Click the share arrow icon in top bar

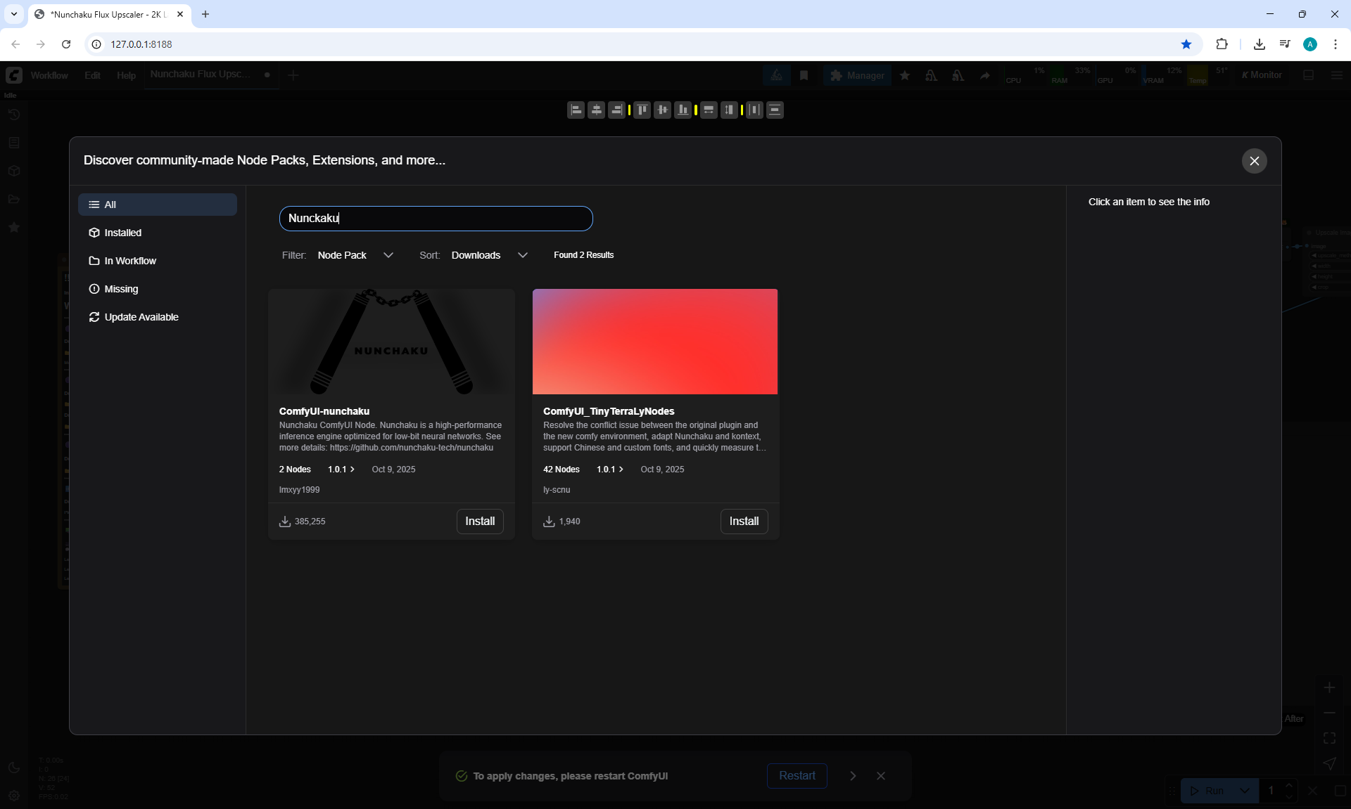click(985, 75)
